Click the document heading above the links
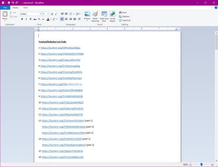 pyautogui.click(x=52, y=42)
